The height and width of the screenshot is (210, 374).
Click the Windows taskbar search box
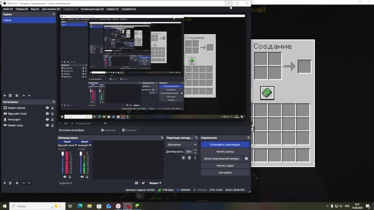pyautogui.click(x=37, y=206)
